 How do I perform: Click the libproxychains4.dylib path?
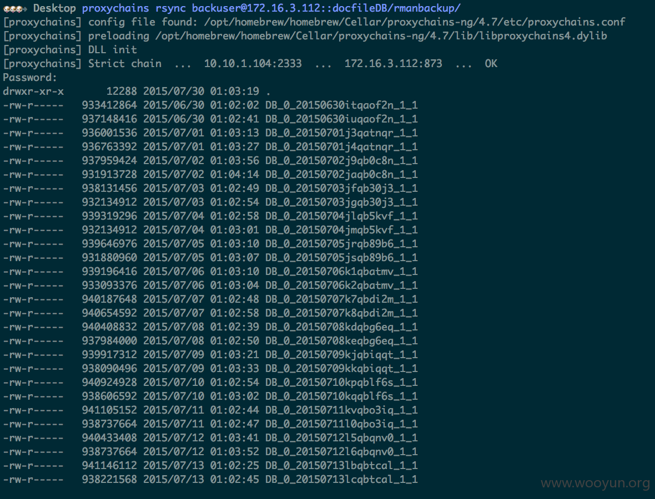click(381, 36)
